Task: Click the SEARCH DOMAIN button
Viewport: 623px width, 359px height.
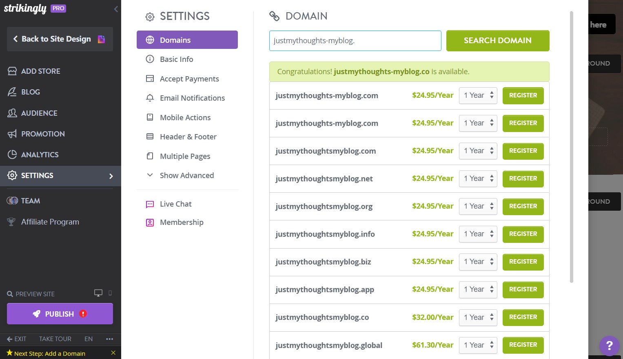Action: 497,40
